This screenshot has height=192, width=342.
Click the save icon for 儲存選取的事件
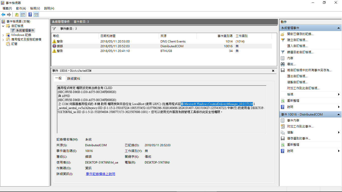tap(283, 138)
